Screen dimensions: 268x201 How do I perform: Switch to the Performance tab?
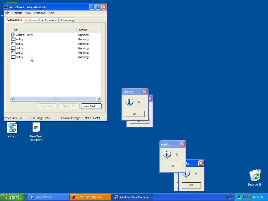(48, 20)
